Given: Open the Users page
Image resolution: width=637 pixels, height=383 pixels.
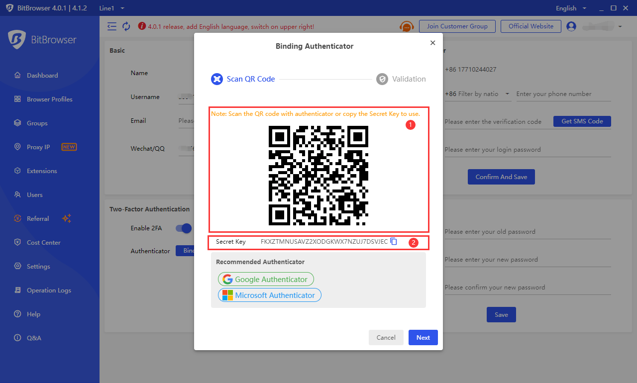Looking at the screenshot, I should click(34, 194).
